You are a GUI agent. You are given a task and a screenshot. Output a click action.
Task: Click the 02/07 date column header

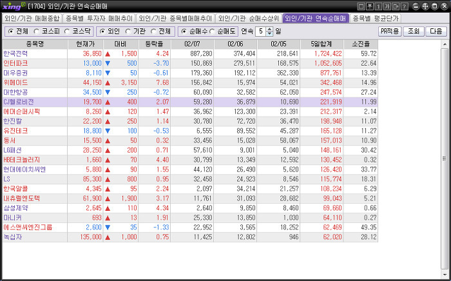click(193, 44)
